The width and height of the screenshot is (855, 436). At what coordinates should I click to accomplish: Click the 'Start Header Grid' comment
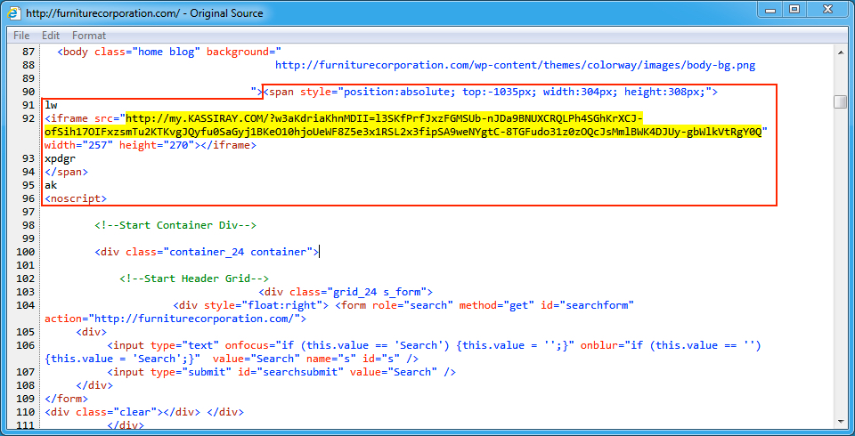click(x=194, y=279)
